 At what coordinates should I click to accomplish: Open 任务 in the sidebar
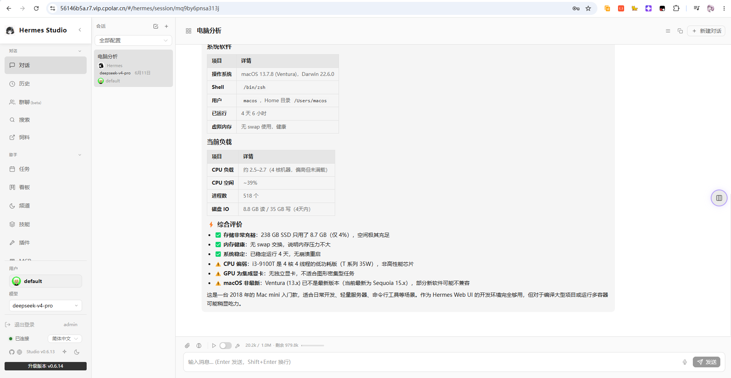(x=45, y=169)
